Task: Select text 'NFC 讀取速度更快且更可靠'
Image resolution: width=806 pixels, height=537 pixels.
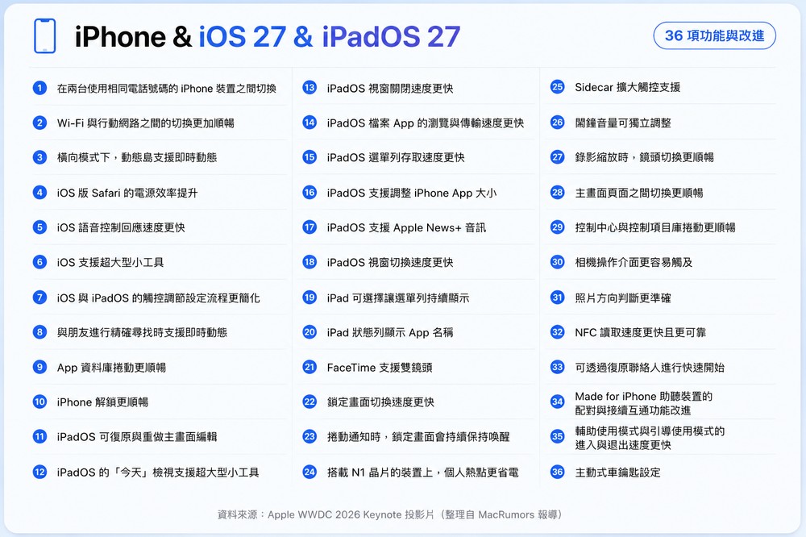Action: click(x=641, y=332)
